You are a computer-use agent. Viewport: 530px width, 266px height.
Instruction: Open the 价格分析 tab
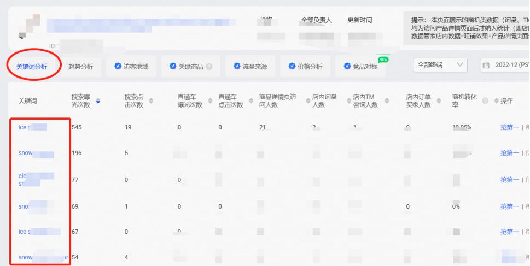(x=305, y=67)
